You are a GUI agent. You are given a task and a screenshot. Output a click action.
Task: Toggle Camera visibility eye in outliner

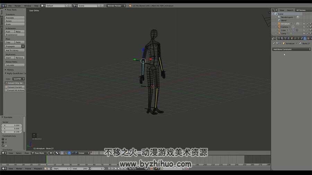(304, 27)
